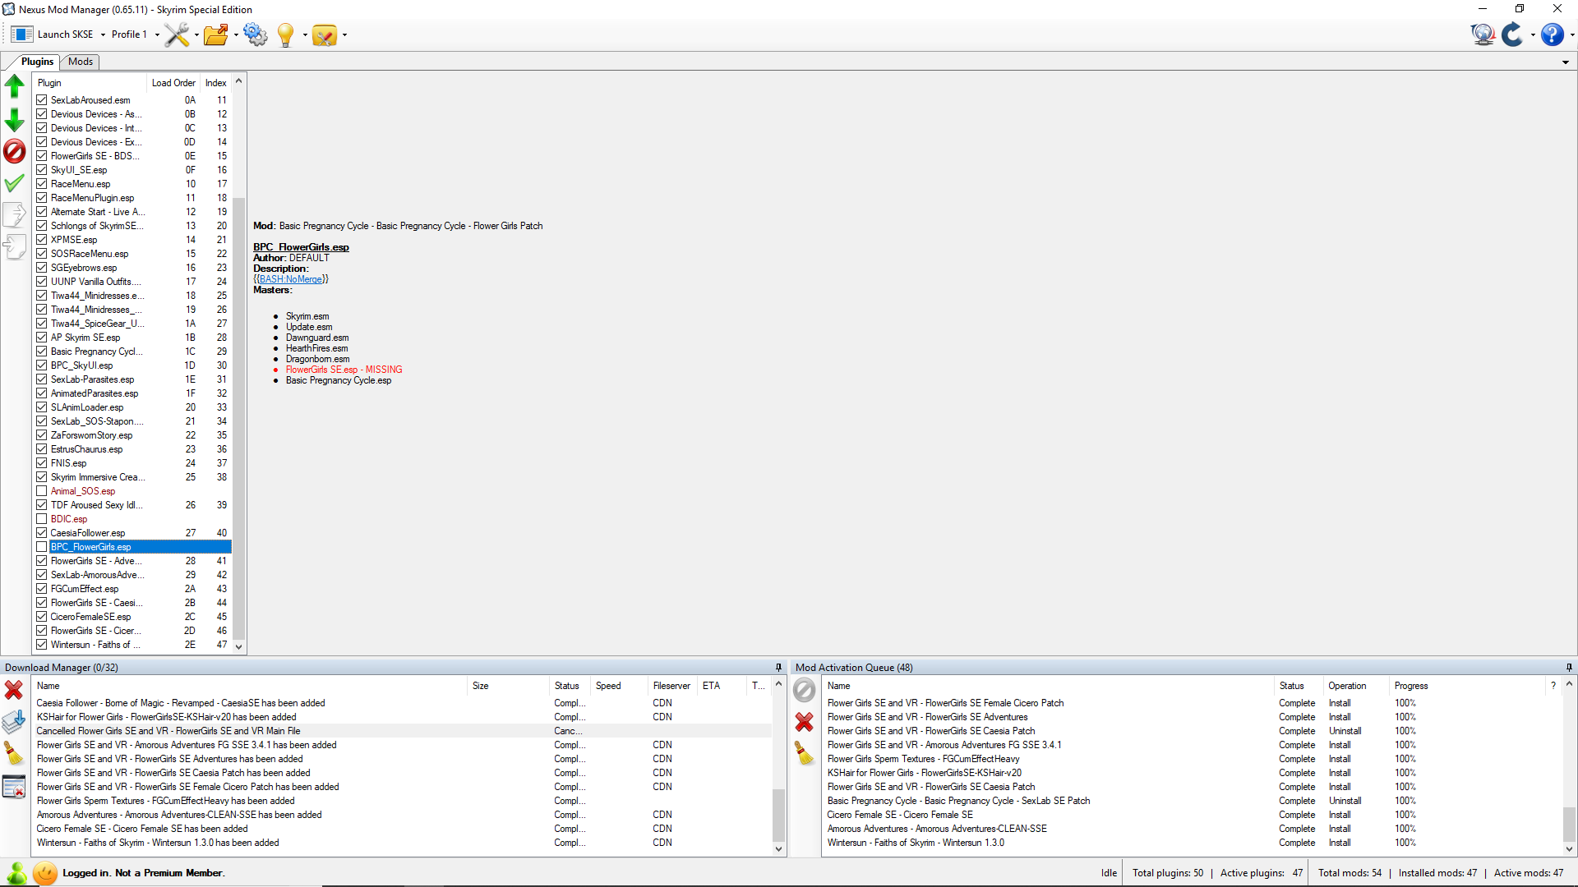The image size is (1578, 887).
Task: Click the green user login status icon
Action: point(16,873)
